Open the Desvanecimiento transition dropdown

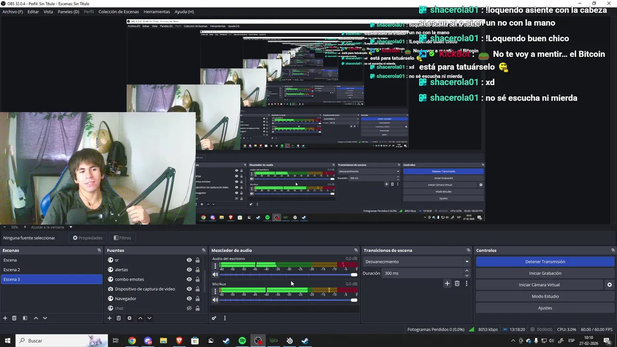pos(416,262)
